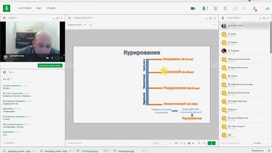Click the presenter webcam icon in top toolbar

(225, 8)
